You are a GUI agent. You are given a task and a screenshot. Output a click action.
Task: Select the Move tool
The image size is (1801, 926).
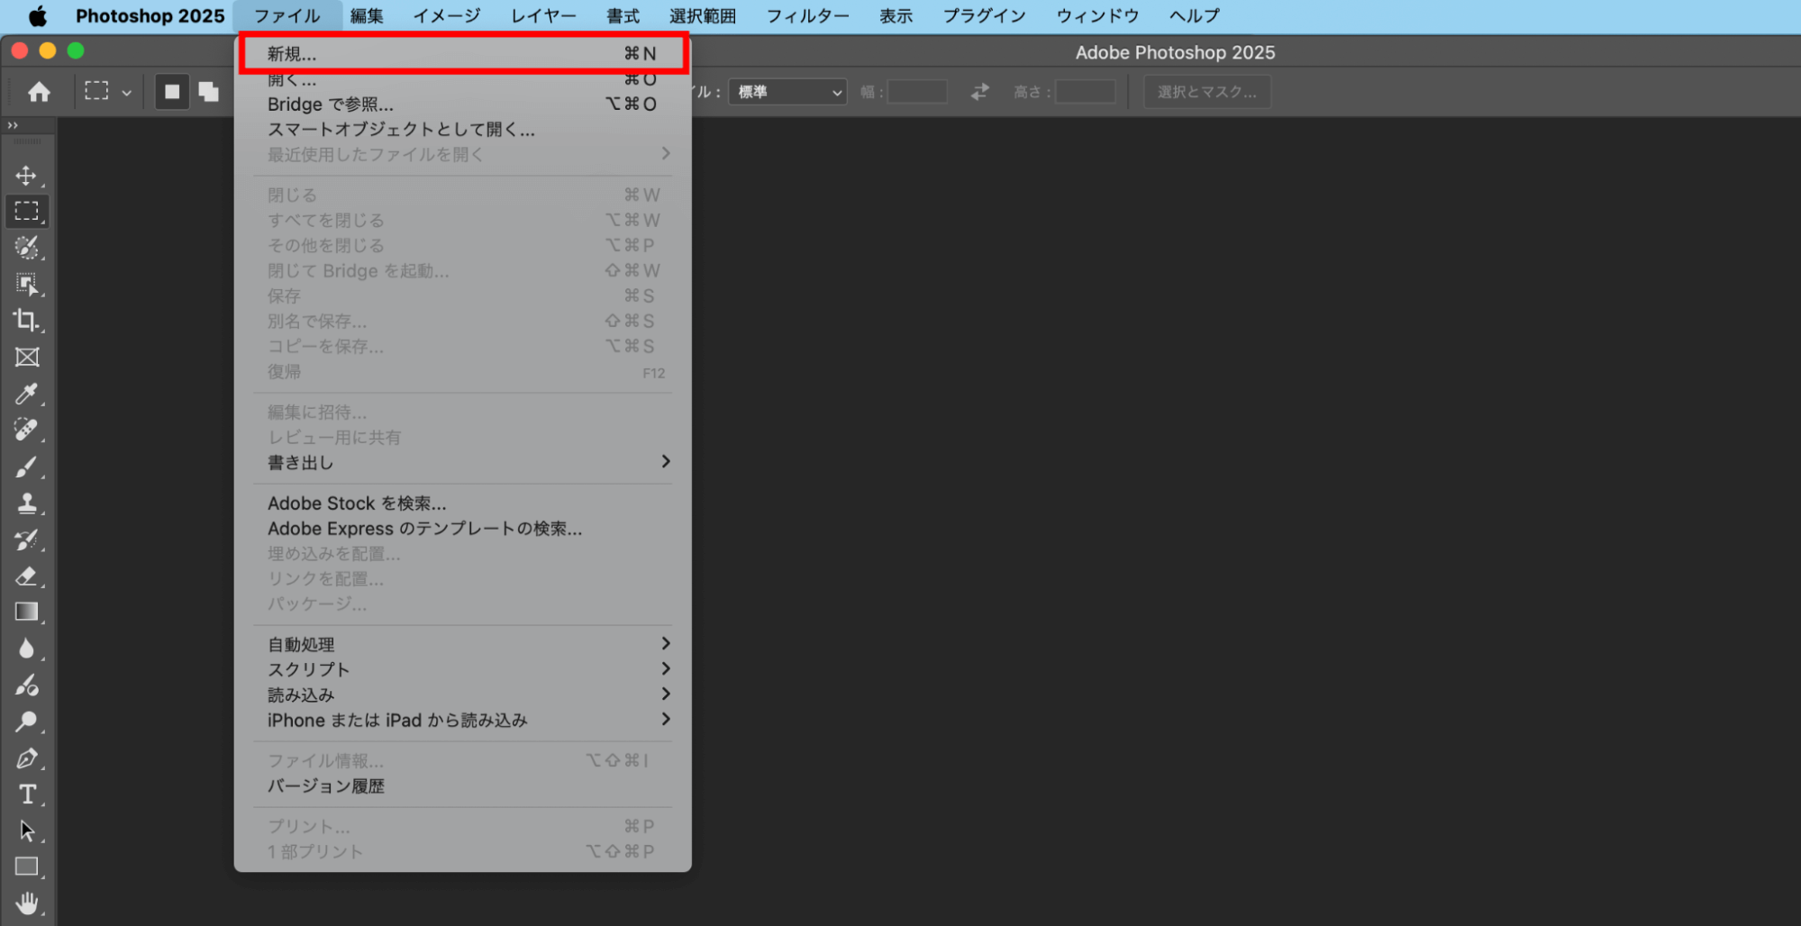click(26, 175)
